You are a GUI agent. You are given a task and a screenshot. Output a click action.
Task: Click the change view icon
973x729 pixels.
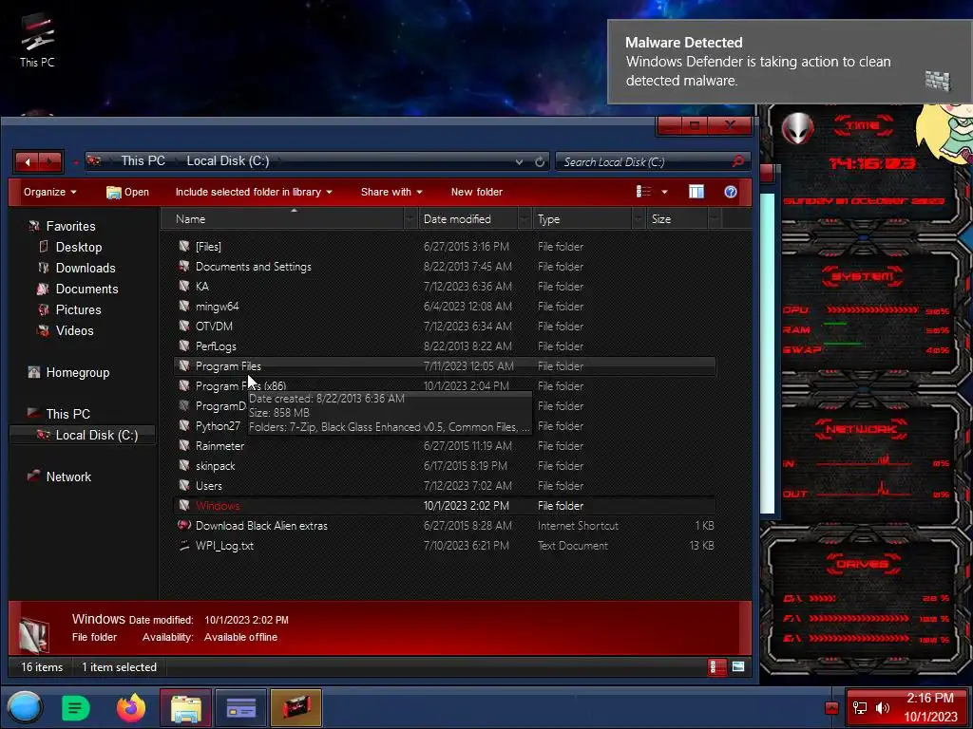(643, 192)
